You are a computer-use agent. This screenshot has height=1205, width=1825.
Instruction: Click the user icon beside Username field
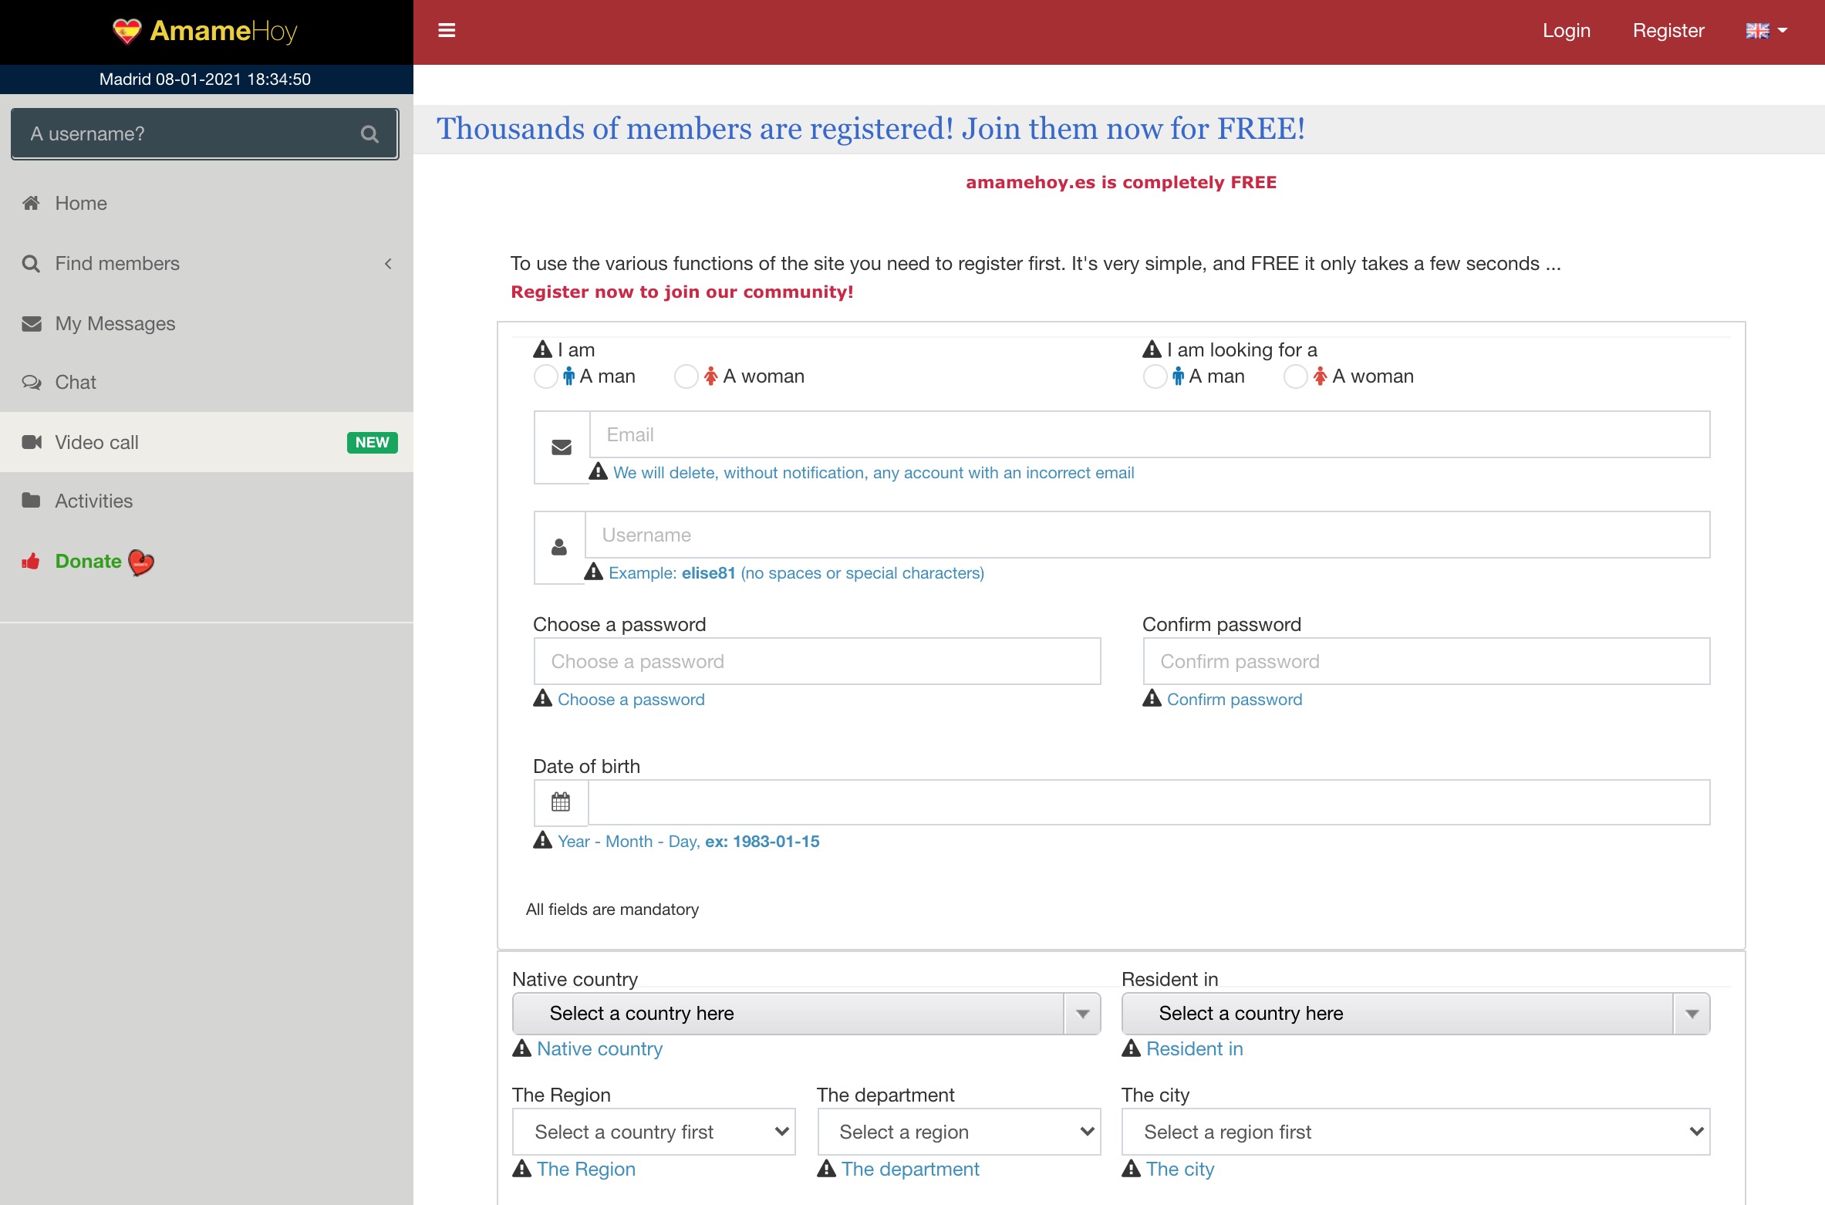559,547
